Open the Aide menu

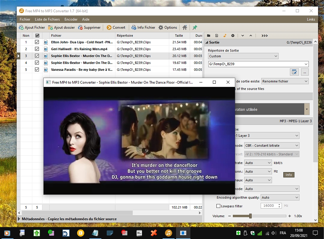(x=86, y=19)
